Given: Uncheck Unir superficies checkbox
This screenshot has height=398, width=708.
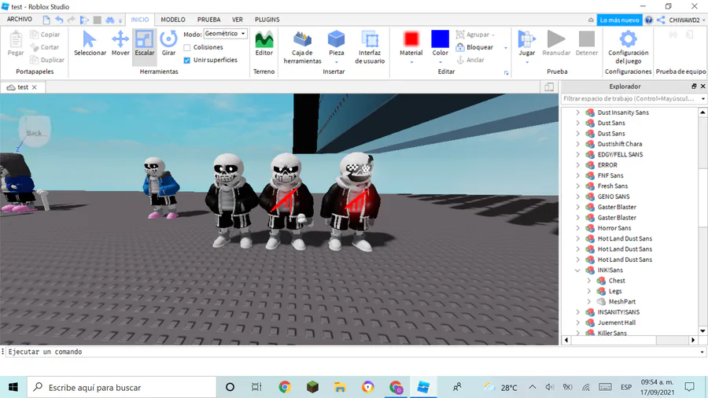Looking at the screenshot, I should point(187,60).
